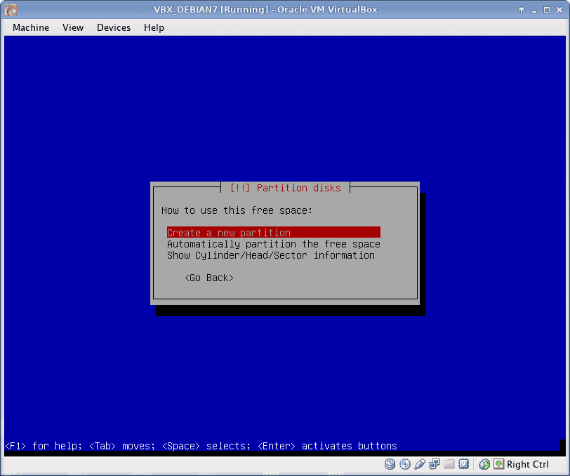
Task: Open the View menu
Action: (73, 27)
